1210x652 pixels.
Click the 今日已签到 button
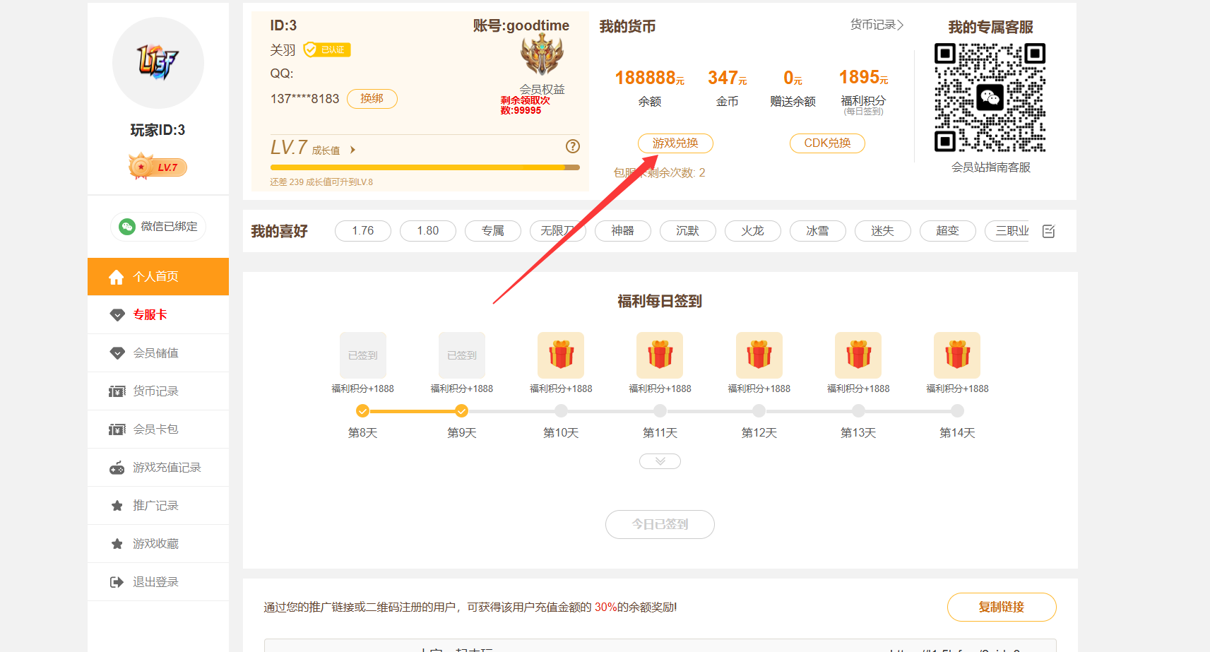pos(660,524)
